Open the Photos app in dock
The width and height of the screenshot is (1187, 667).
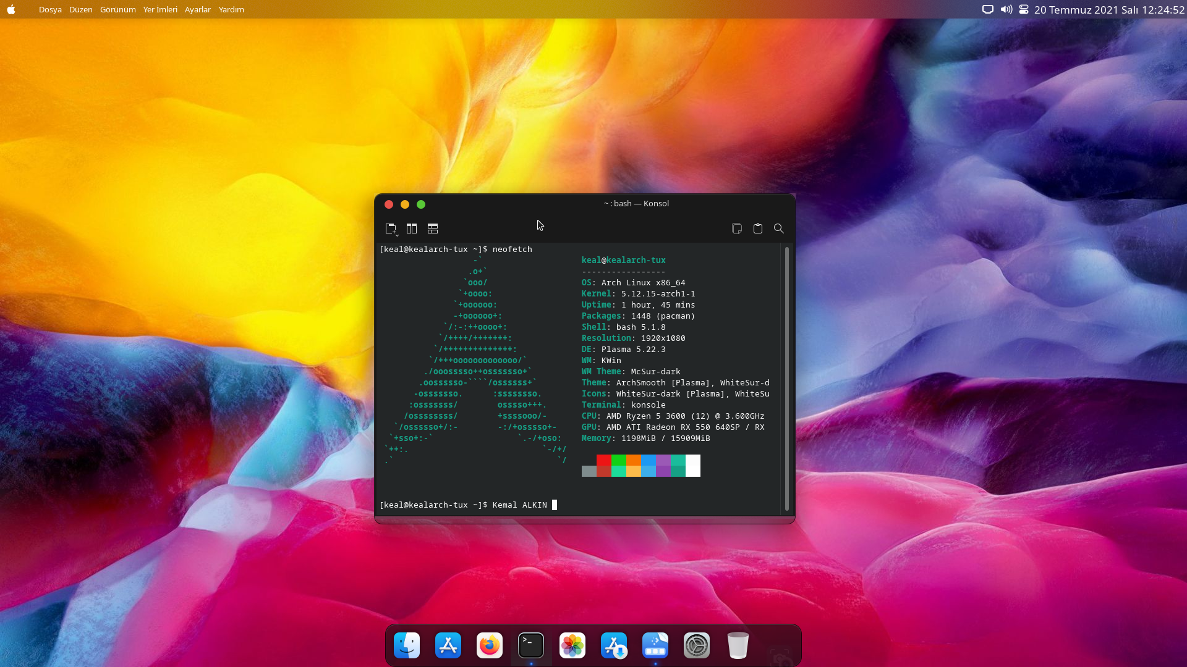point(572,645)
